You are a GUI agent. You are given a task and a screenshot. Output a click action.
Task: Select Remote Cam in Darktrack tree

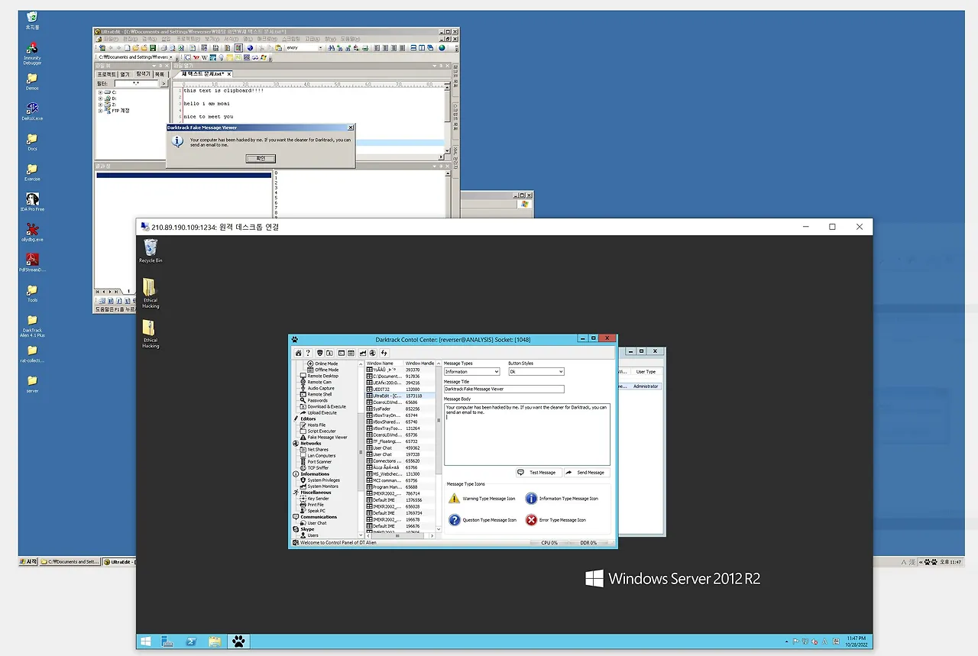(319, 382)
